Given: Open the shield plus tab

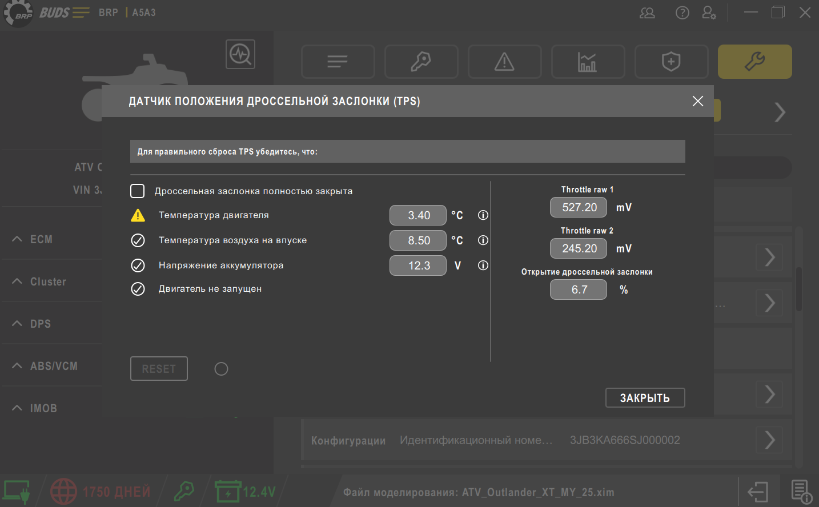Looking at the screenshot, I should click(x=671, y=62).
